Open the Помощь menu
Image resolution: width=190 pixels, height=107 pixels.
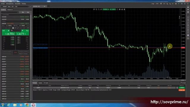click(24, 4)
